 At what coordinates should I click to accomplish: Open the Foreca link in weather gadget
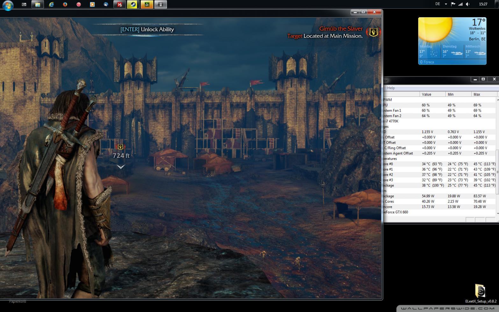click(427, 62)
